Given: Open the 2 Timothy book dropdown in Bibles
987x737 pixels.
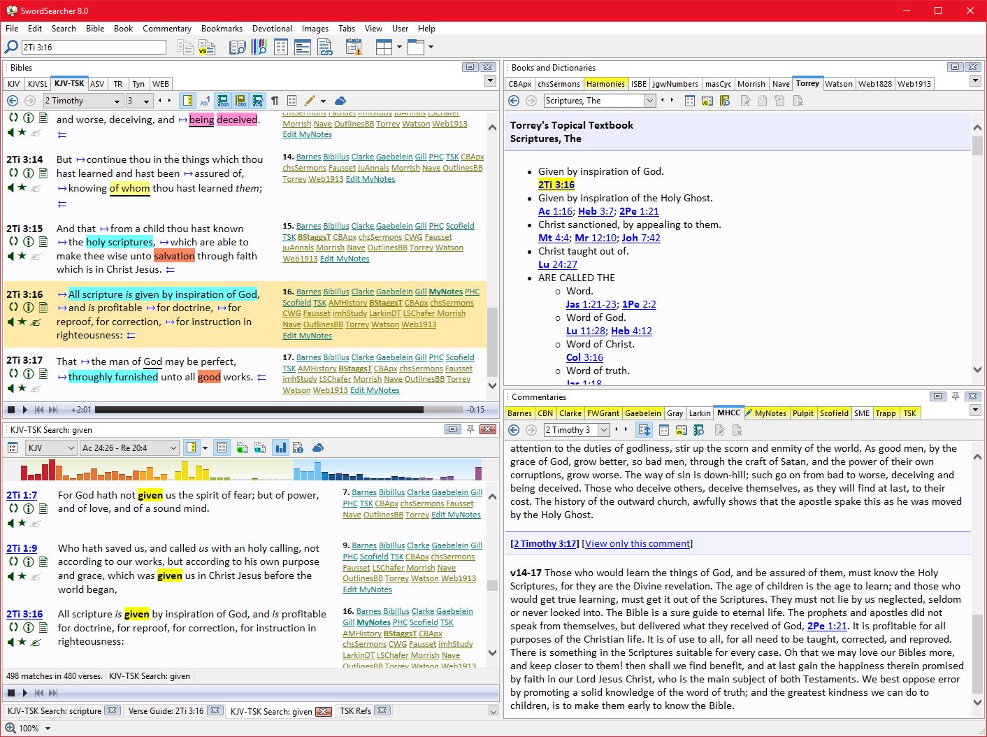Looking at the screenshot, I should [x=83, y=101].
